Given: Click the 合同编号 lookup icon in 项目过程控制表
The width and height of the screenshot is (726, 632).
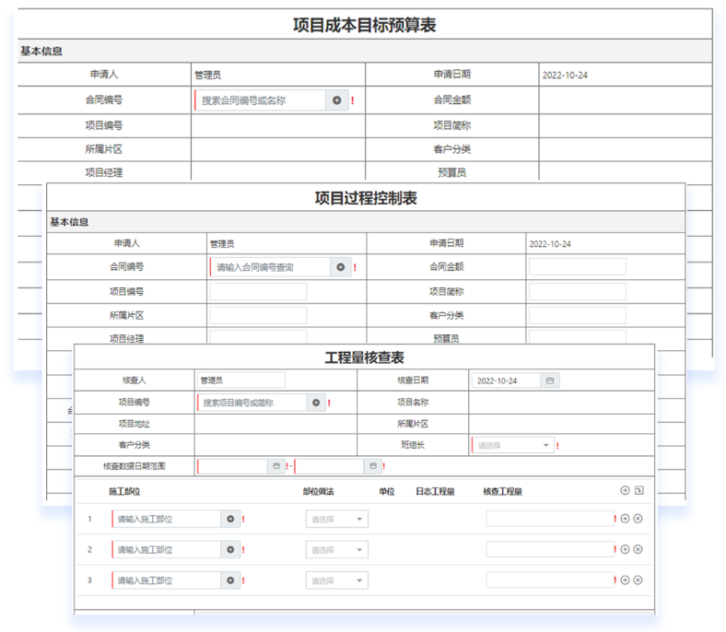Looking at the screenshot, I should click(341, 267).
